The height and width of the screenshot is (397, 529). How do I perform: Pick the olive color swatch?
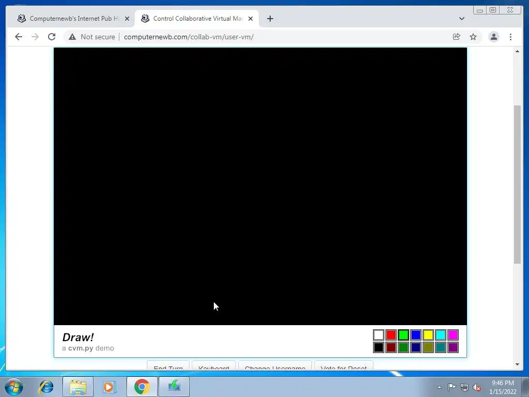tap(428, 347)
